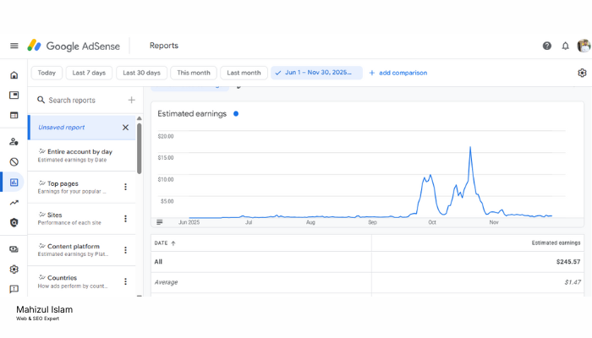This screenshot has width=592, height=338.
Task: Open the Feedback sidebar icon
Action: pyautogui.click(x=14, y=289)
